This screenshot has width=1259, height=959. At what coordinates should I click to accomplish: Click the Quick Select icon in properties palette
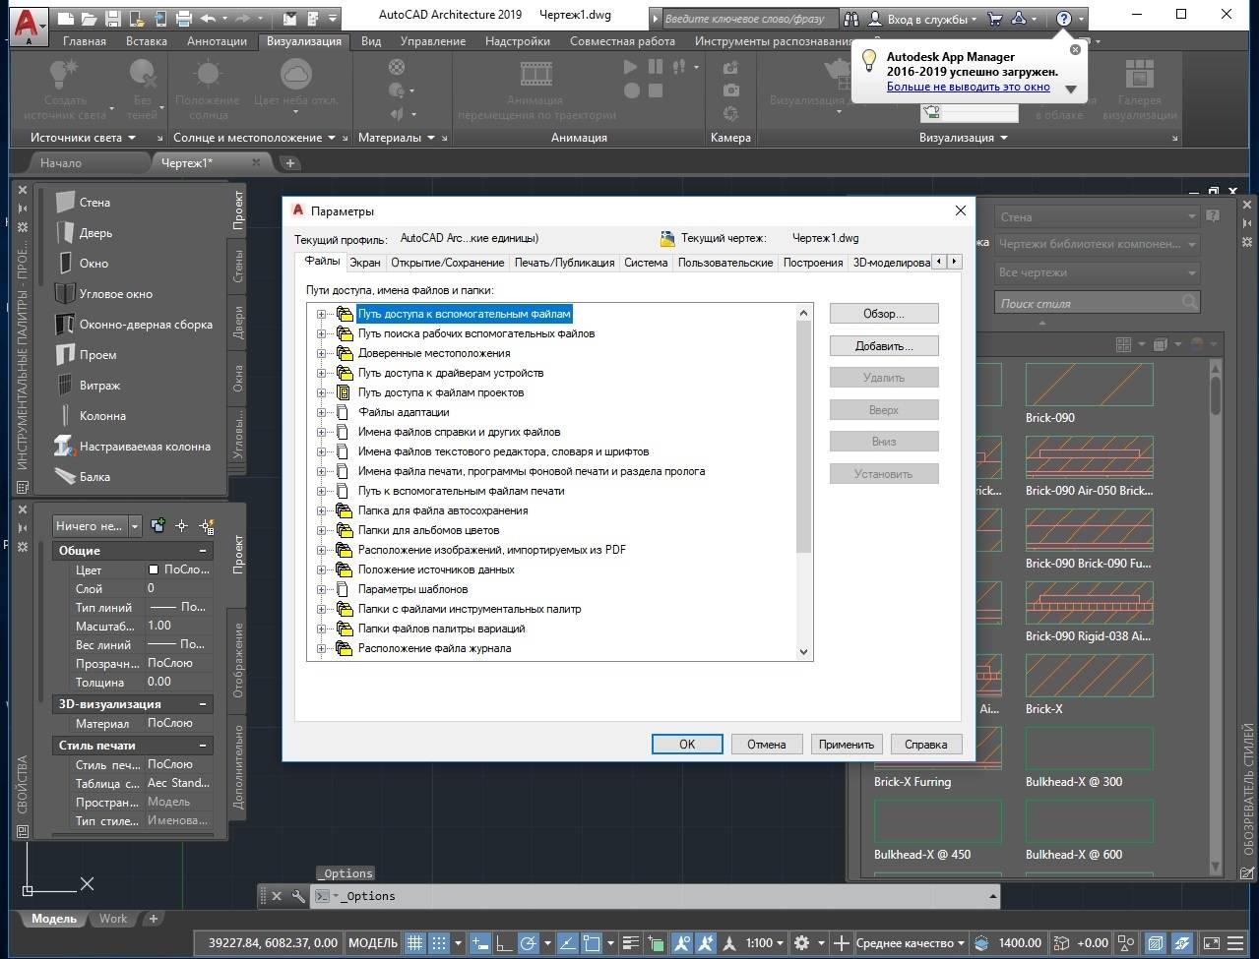coord(207,526)
